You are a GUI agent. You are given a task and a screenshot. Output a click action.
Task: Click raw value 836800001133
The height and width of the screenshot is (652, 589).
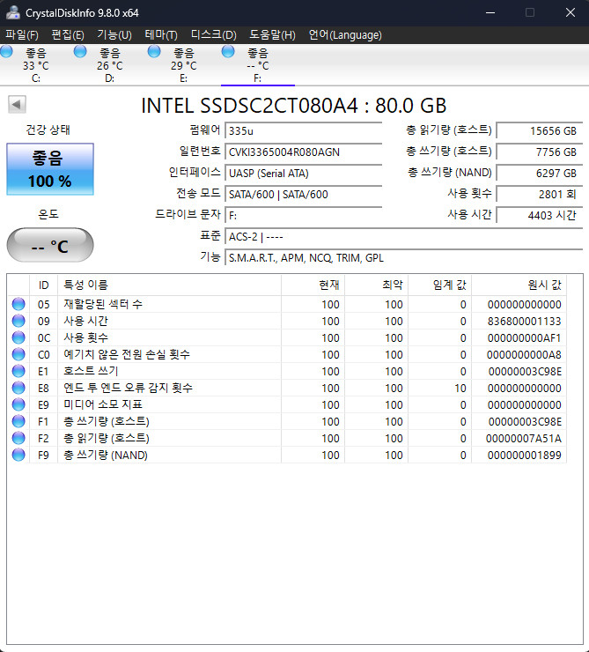point(524,322)
